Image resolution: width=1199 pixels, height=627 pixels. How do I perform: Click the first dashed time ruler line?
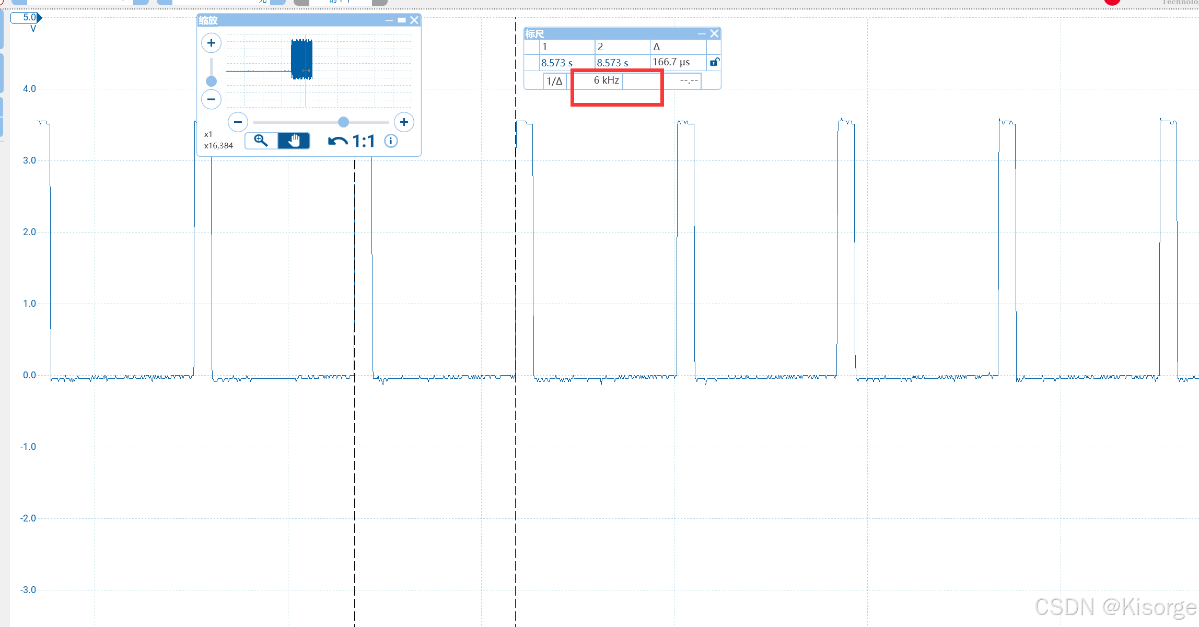click(355, 392)
